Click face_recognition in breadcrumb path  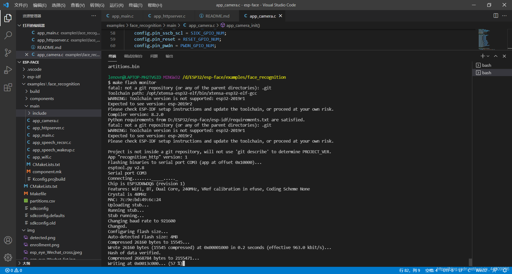146,26
